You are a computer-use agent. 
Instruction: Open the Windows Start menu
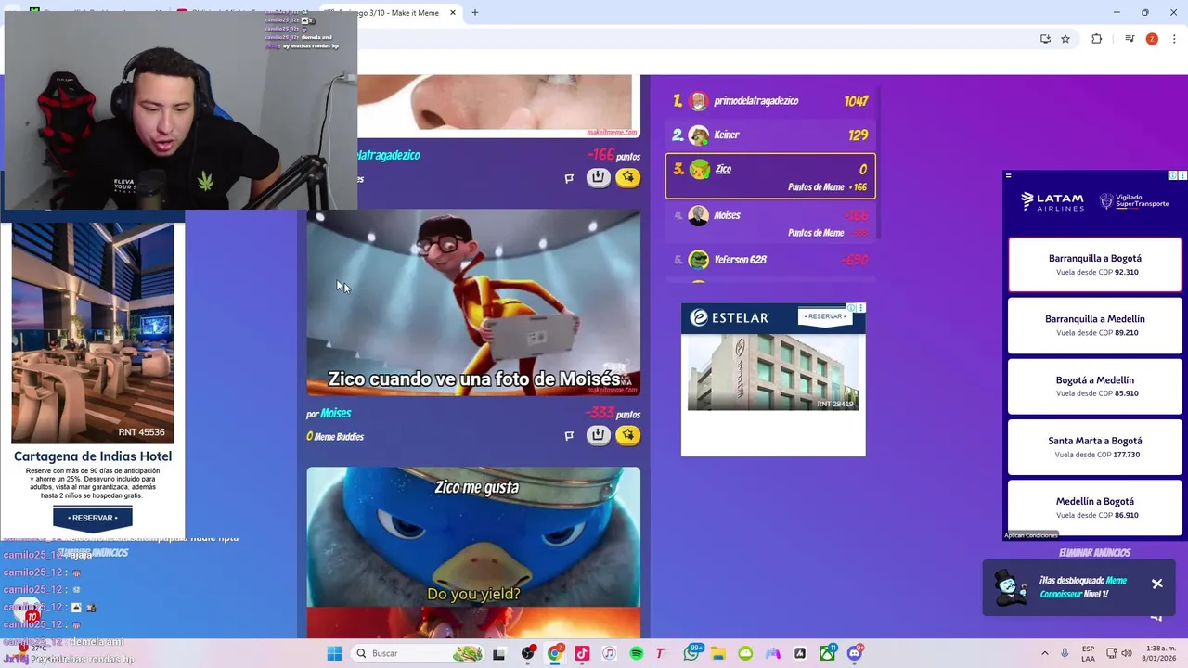coord(334,653)
